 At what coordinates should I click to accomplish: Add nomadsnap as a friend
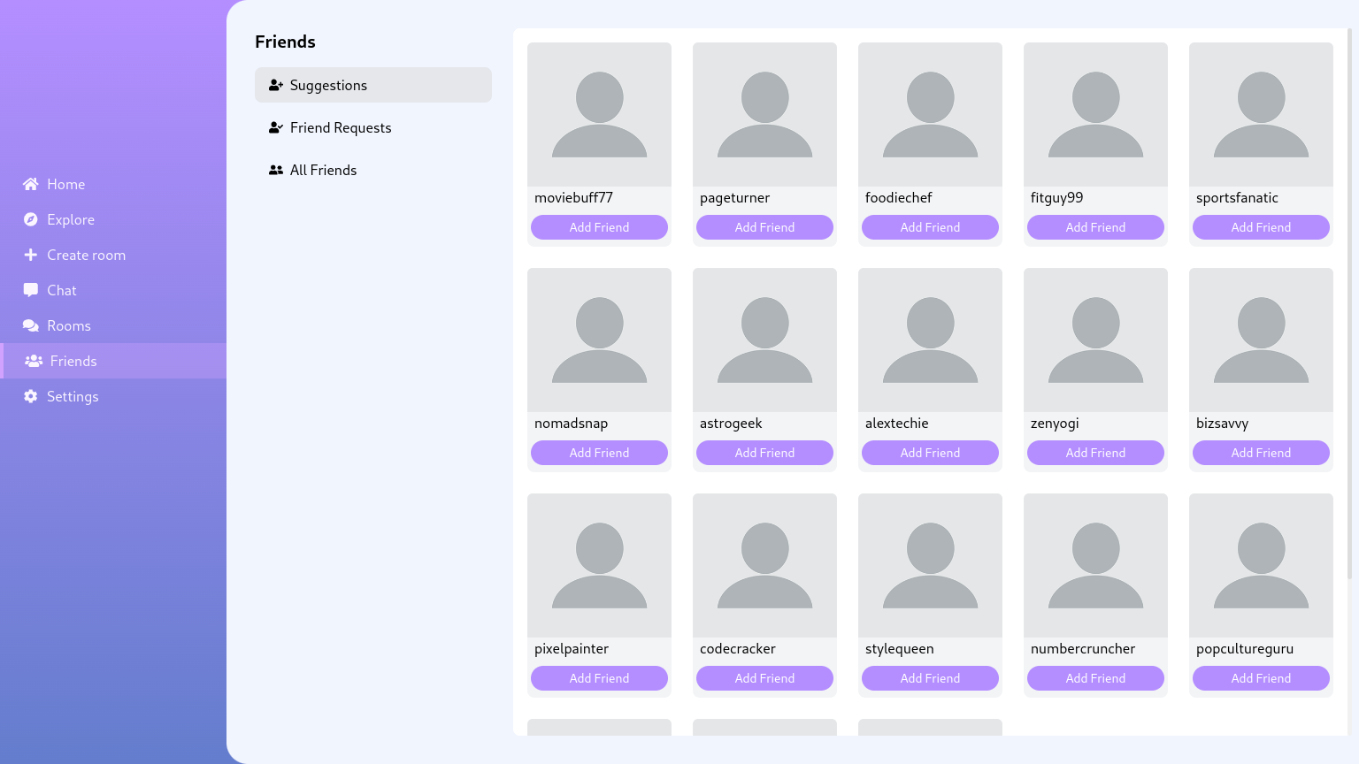599,453
